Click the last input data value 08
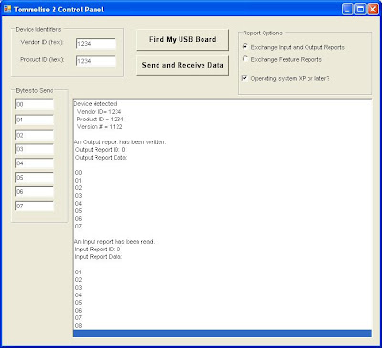 coord(78,326)
